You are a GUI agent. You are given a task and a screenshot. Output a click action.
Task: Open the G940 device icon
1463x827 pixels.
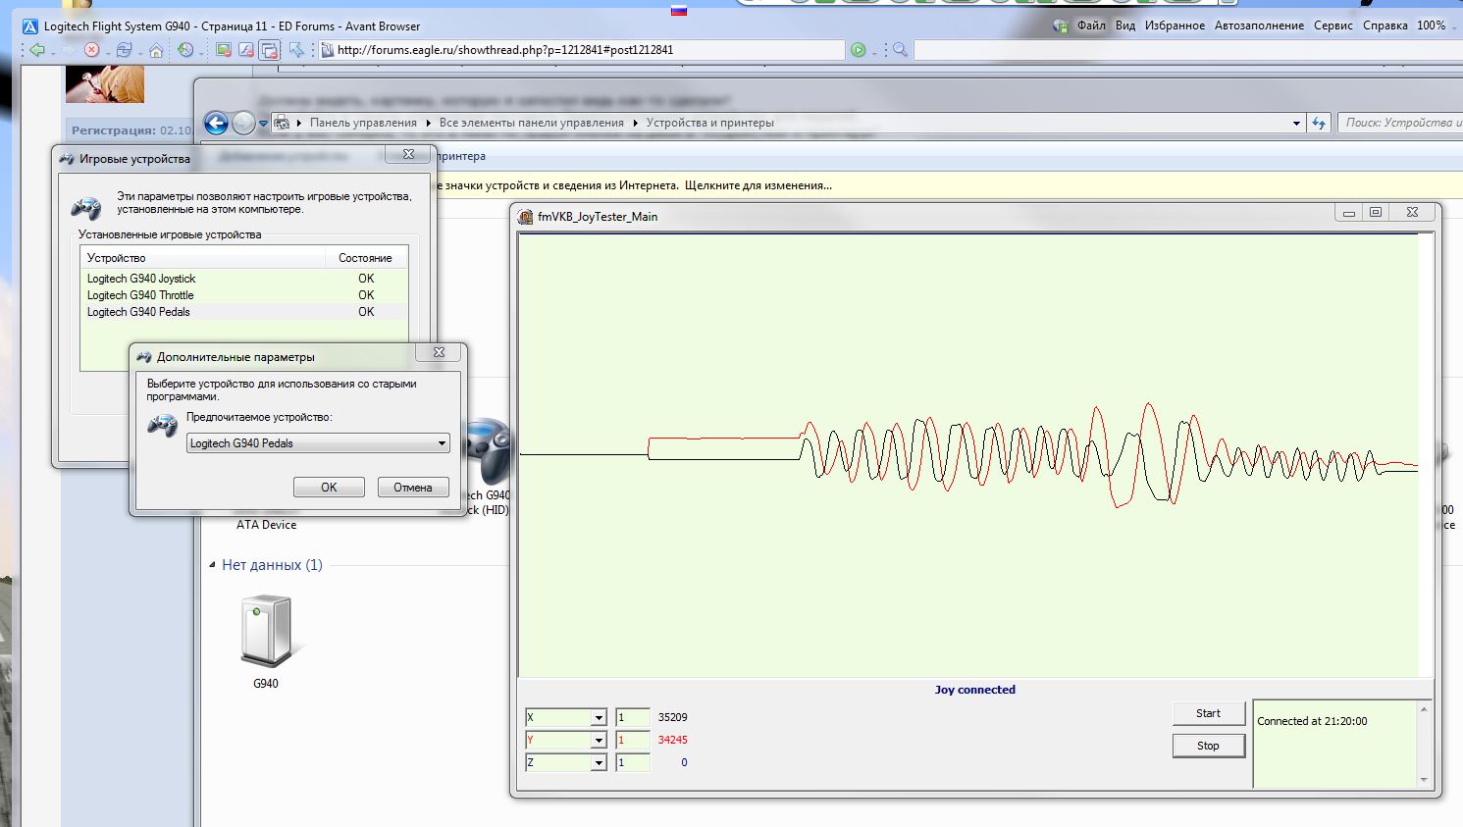click(x=266, y=633)
